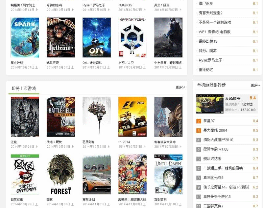This screenshot has width=263, height=208.
Task: Open The Forest game cover
Action: pos(61,174)
